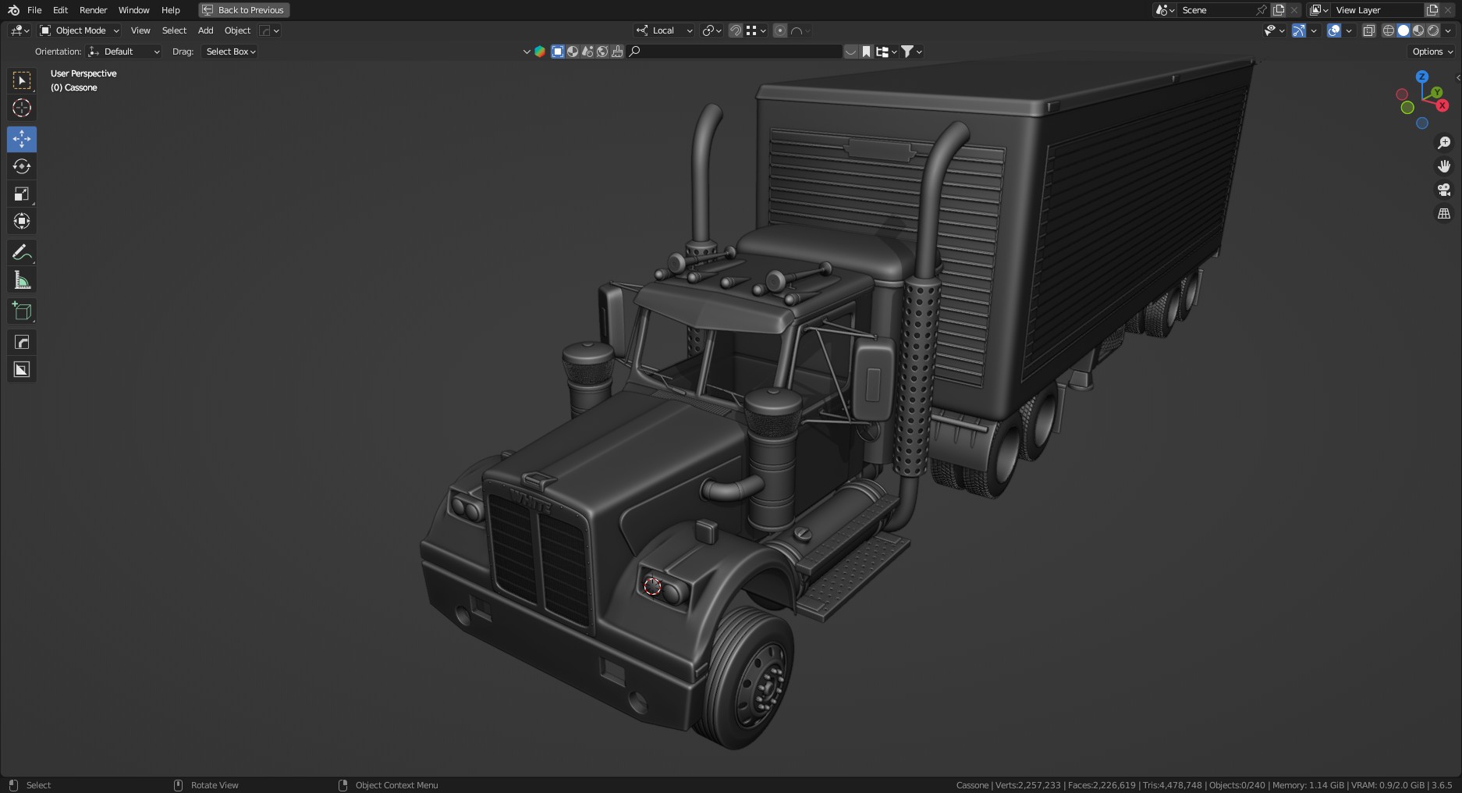Select the Annotate pencil tool
Viewport: 1462px width, 793px height.
point(22,252)
